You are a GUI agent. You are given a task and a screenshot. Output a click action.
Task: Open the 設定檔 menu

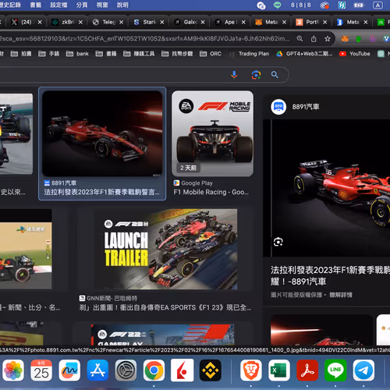[58, 5]
